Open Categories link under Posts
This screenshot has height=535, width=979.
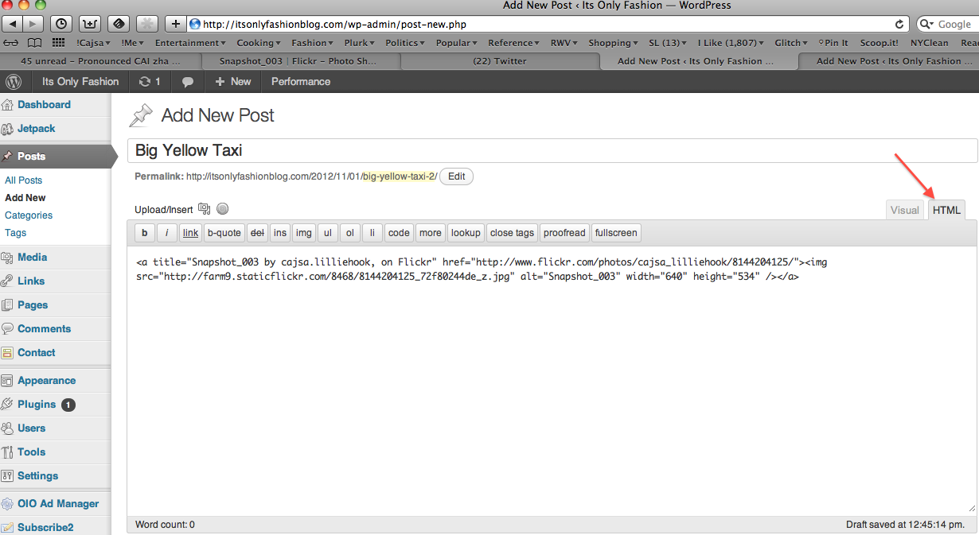29,215
